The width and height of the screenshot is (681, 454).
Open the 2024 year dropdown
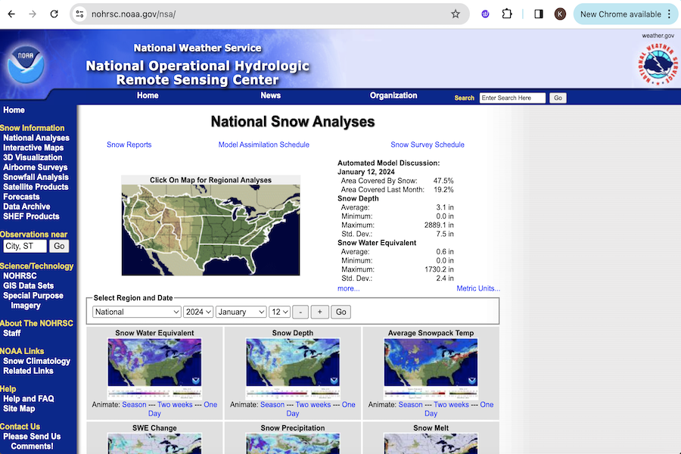pyautogui.click(x=198, y=312)
